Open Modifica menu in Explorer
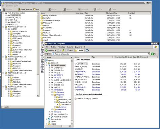160x129 pixels. [53, 47]
